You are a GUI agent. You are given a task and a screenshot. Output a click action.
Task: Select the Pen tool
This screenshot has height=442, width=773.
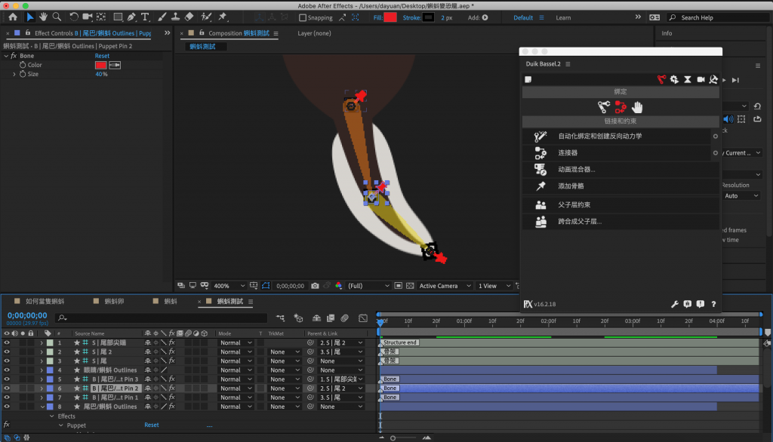point(131,17)
